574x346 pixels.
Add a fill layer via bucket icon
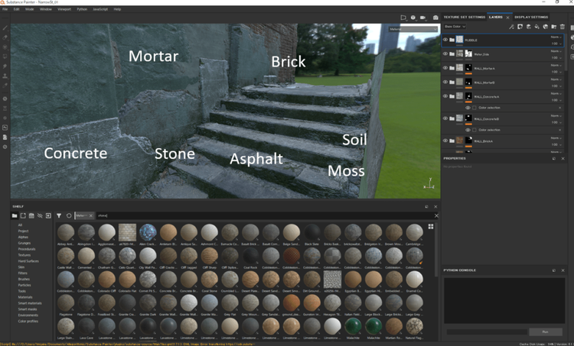coord(537,27)
